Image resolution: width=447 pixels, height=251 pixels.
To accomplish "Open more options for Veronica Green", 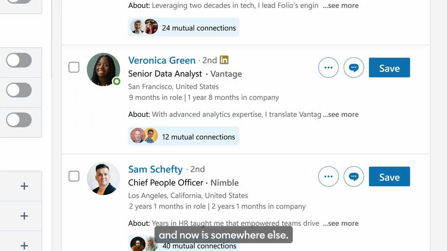I will click(328, 68).
